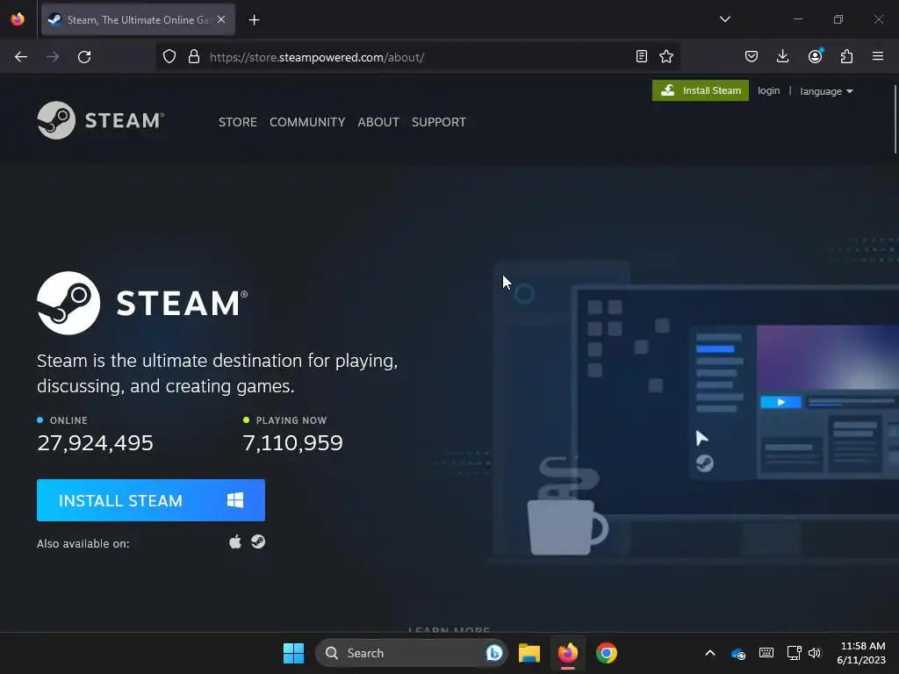Open the SUPPORT menu item

(x=439, y=122)
